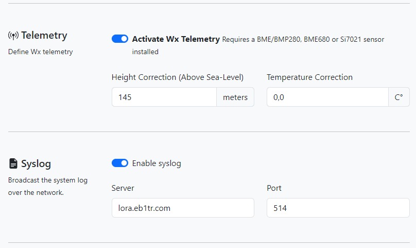Viewport: 416px width, 248px height.
Task: Click the Temperature Correction field showing 0,0
Action: point(327,97)
